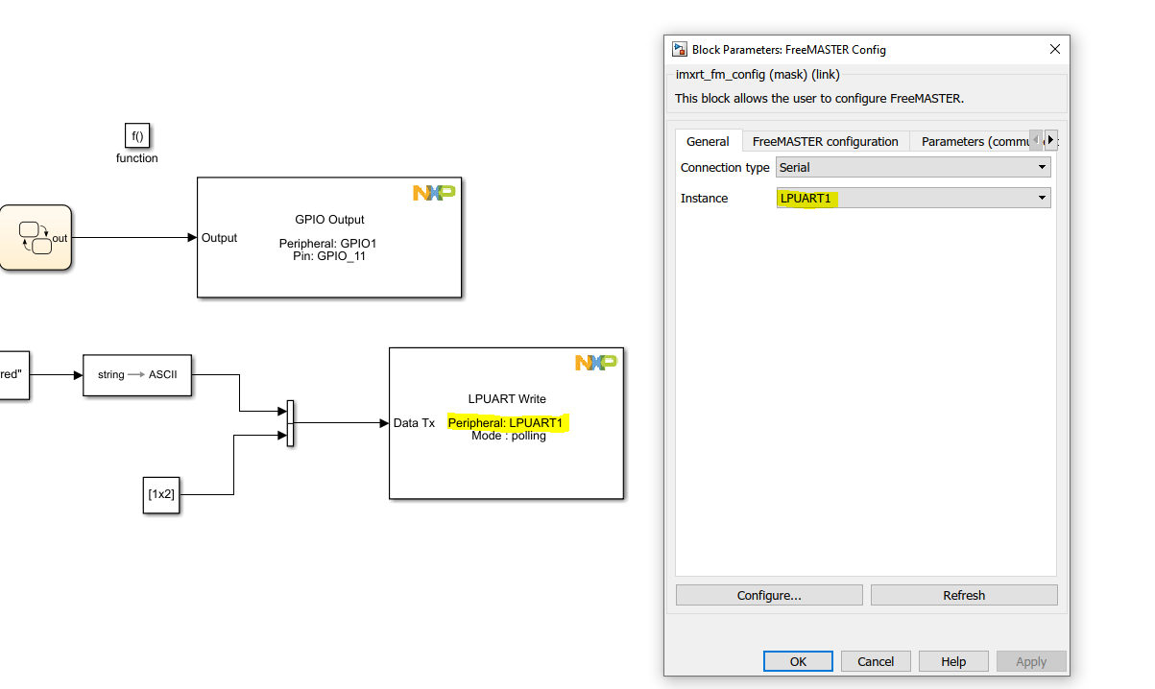
Task: Click the Data Tx input port label
Action: pos(414,422)
